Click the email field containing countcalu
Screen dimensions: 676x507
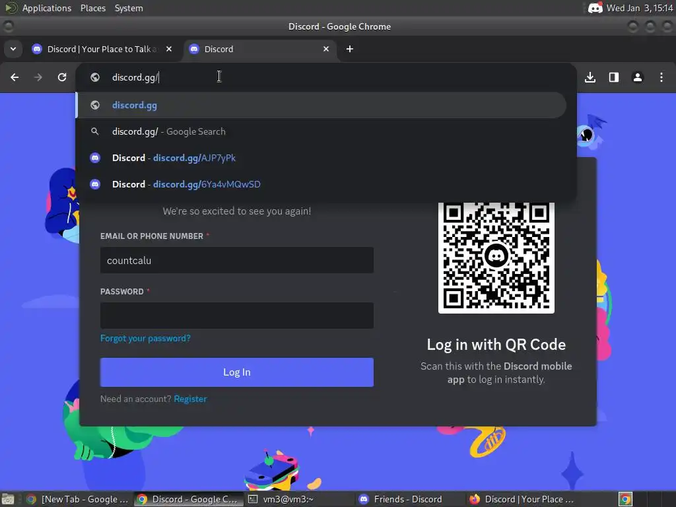[237, 260]
